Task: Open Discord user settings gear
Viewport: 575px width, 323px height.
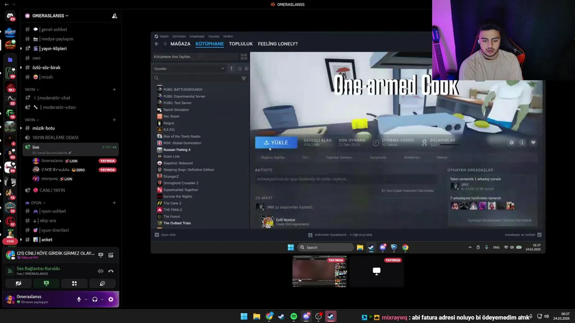Action: point(111,299)
